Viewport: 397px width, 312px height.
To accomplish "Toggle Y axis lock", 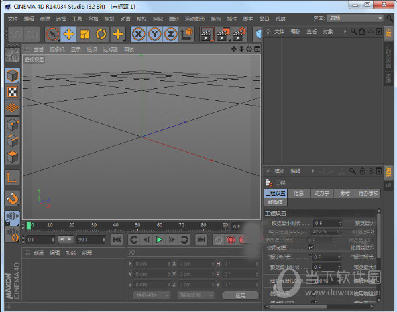I will (155, 34).
